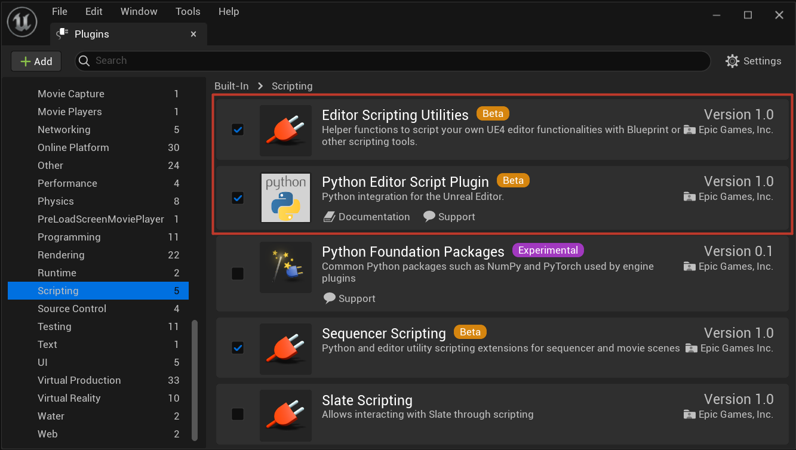Select the Testing category

coord(98,326)
